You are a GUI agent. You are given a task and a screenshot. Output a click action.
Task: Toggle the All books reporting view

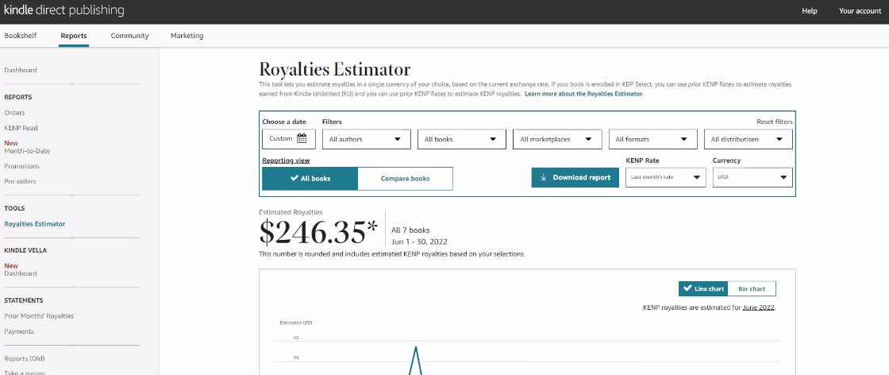click(310, 179)
